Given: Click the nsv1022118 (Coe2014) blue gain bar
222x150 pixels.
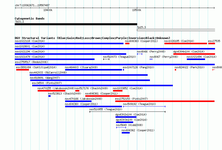Looking at the screenshot, I should click(69, 43).
